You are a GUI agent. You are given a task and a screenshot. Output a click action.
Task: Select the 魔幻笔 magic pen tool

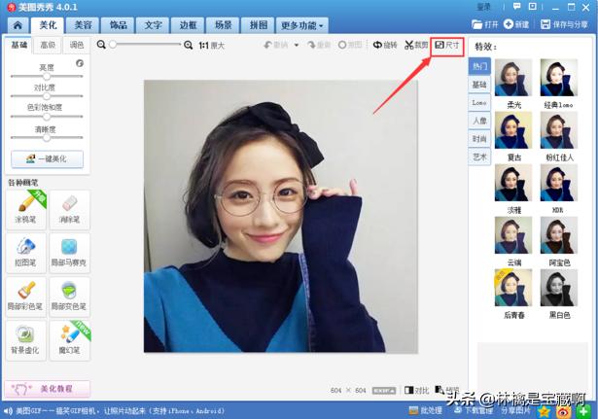coord(70,341)
